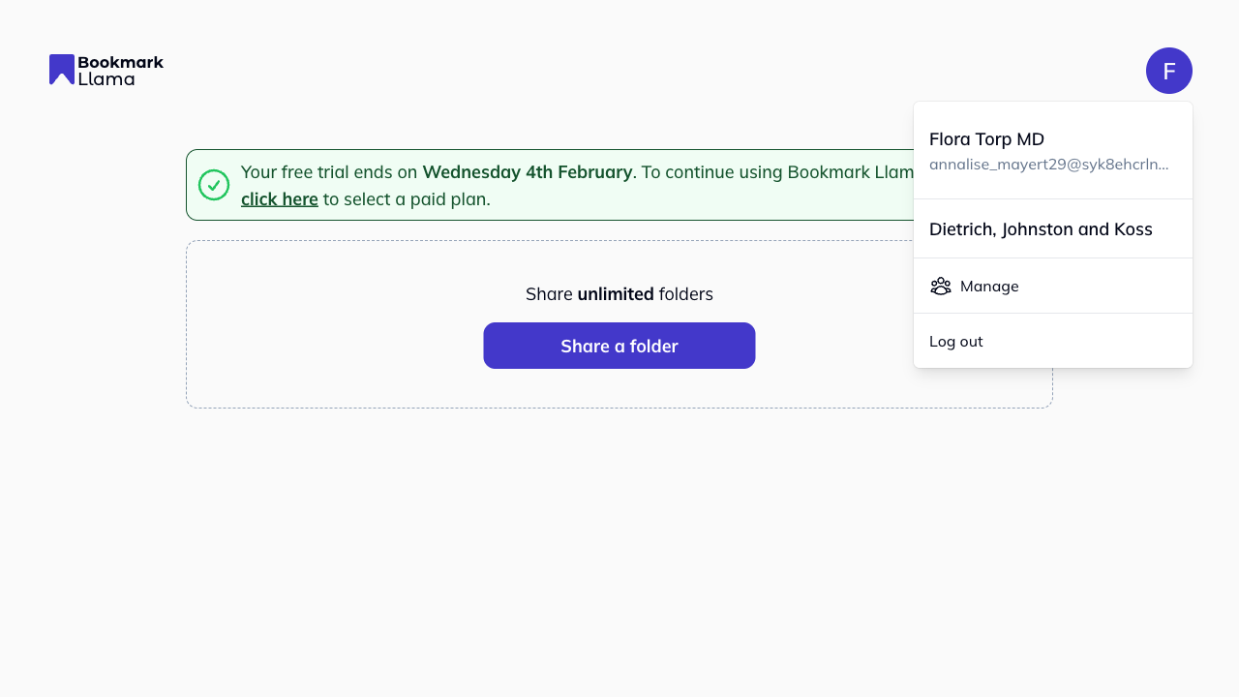Image resolution: width=1239 pixels, height=697 pixels.
Task: Switch to Dietrich, Johnston and Koss organization
Action: 1041,229
